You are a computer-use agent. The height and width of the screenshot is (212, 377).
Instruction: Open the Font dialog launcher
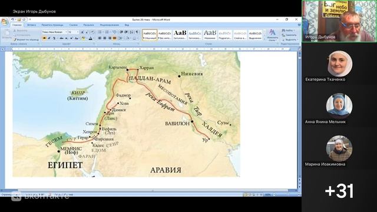pyautogui.click(x=94, y=44)
